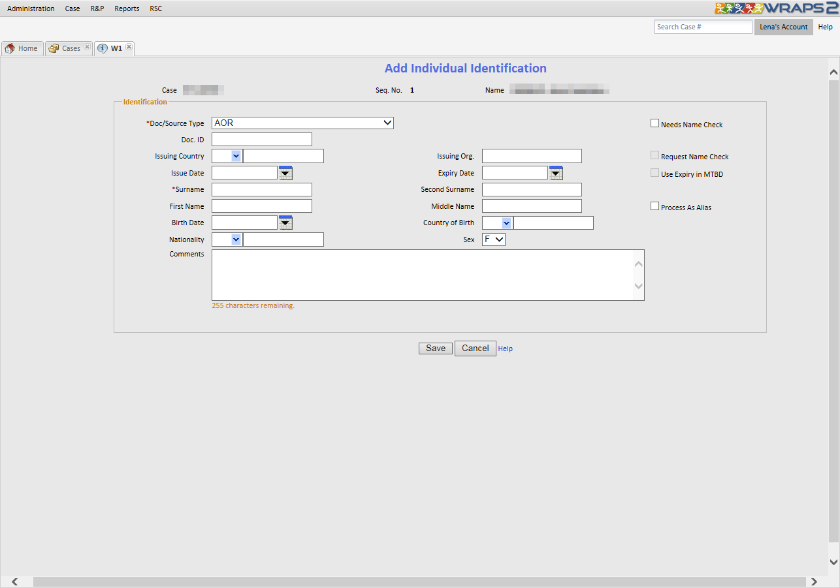Click the page vertical scrollbar thumb

(833, 311)
